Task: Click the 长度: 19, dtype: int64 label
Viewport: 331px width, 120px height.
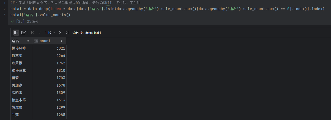Action: coord(87,33)
